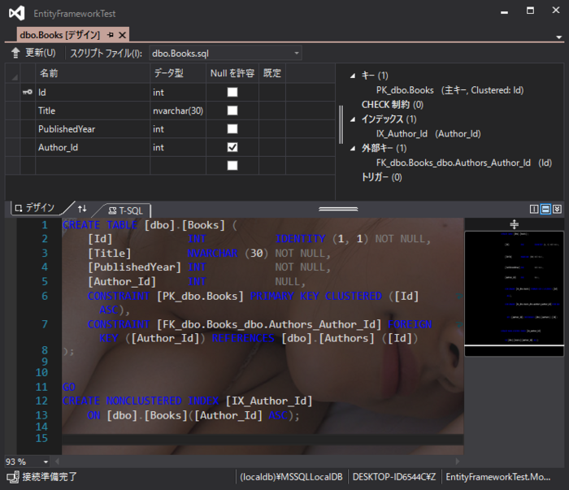The width and height of the screenshot is (569, 490).
Task: Select the Title column name cell
Action: pyautogui.click(x=93, y=111)
